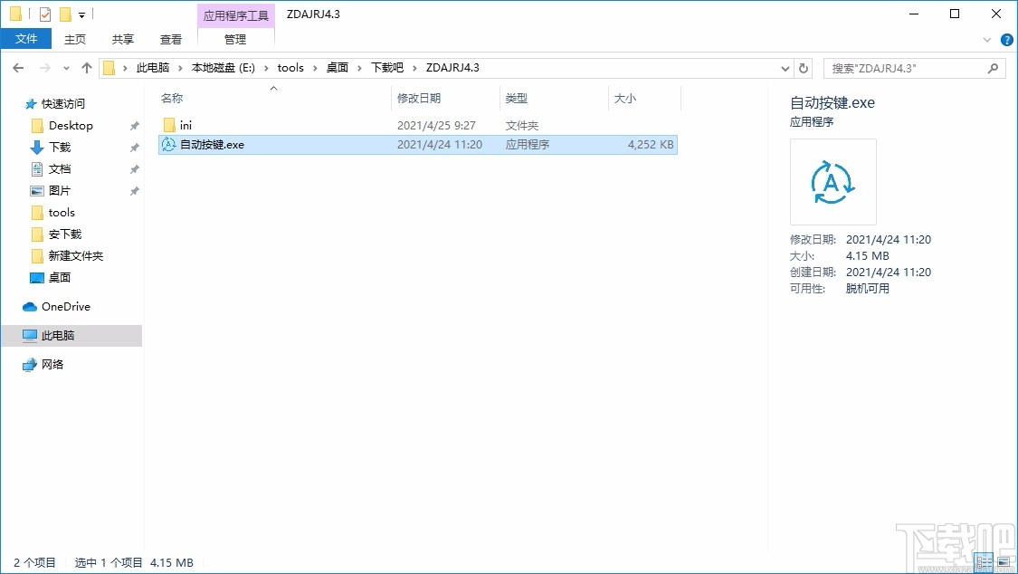Click the Refresh icon next to address bar
This screenshot has width=1018, height=574.
coord(804,67)
